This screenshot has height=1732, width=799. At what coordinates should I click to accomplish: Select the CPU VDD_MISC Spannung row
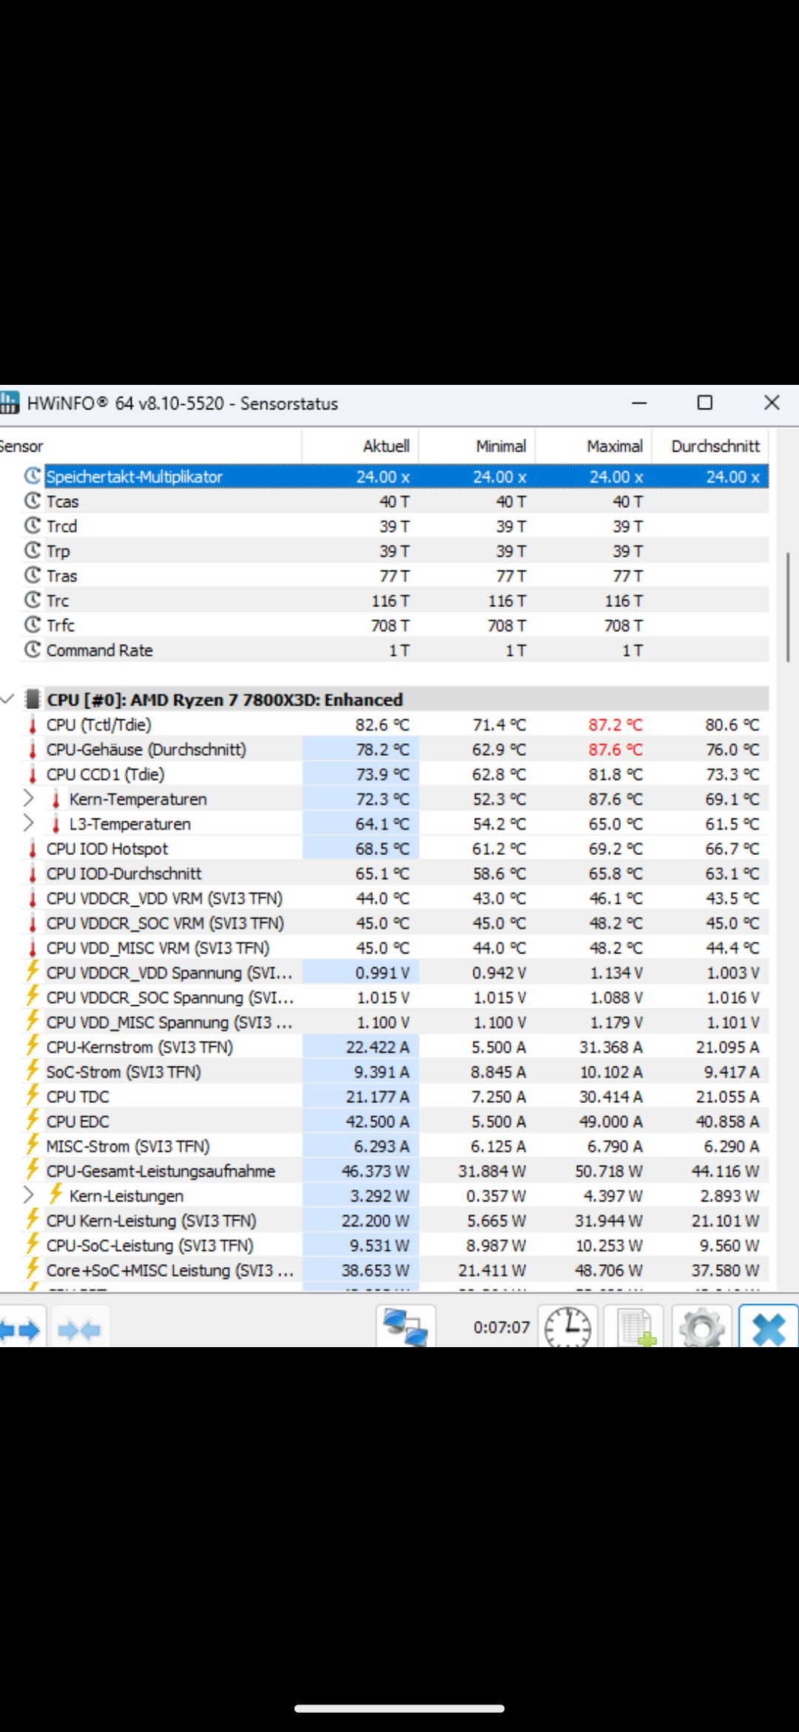395,1022
